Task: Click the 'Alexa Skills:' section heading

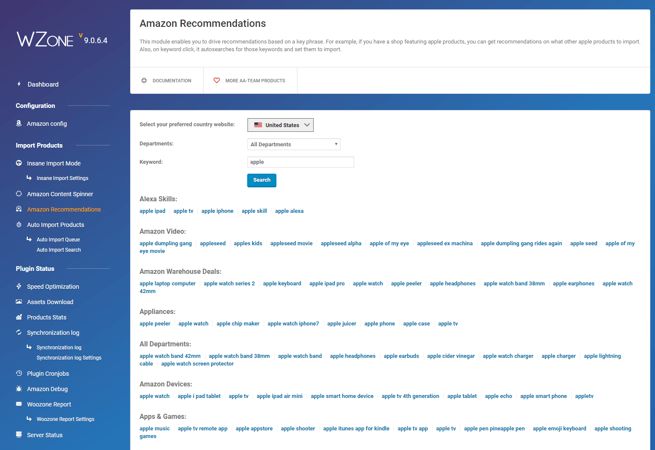Action: [x=158, y=199]
